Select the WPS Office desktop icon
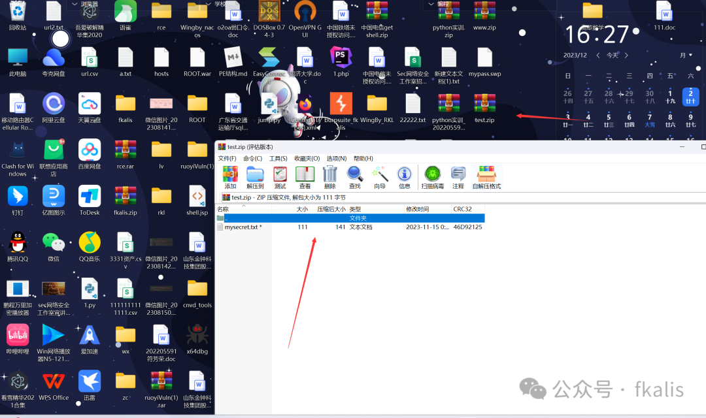706x418 pixels. click(54, 385)
